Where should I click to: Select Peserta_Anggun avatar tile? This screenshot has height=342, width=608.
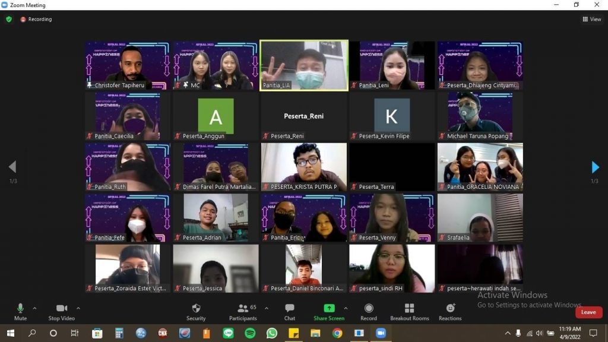pos(216,116)
